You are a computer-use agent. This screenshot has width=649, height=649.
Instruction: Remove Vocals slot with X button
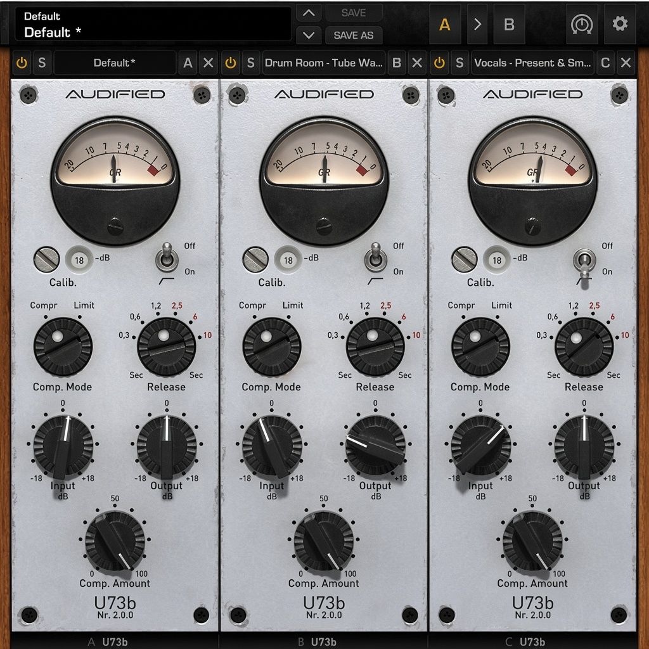pyautogui.click(x=626, y=63)
